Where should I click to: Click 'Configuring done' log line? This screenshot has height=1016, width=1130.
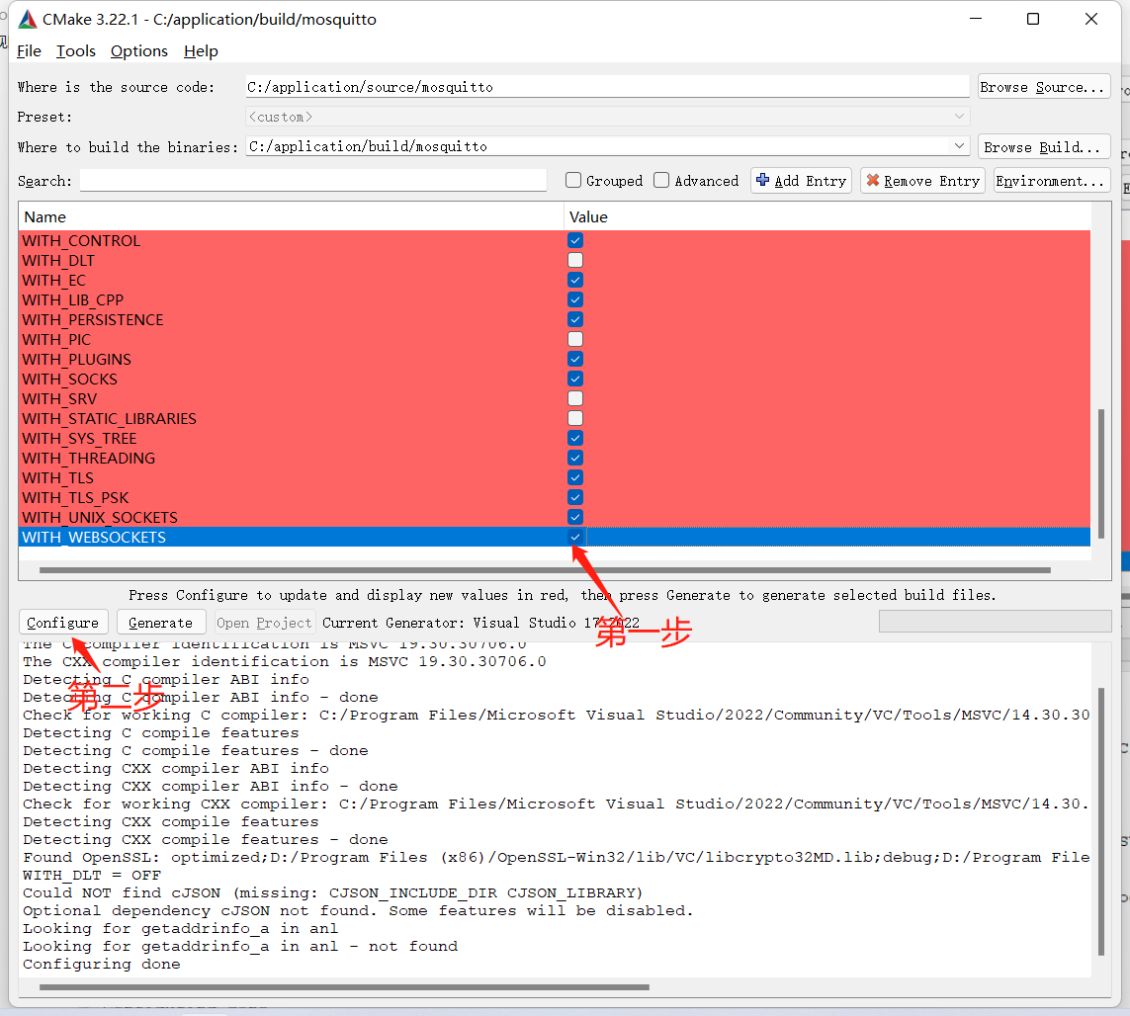tap(102, 965)
